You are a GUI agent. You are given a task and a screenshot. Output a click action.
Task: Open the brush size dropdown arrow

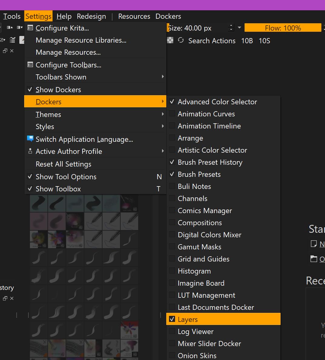(239, 28)
